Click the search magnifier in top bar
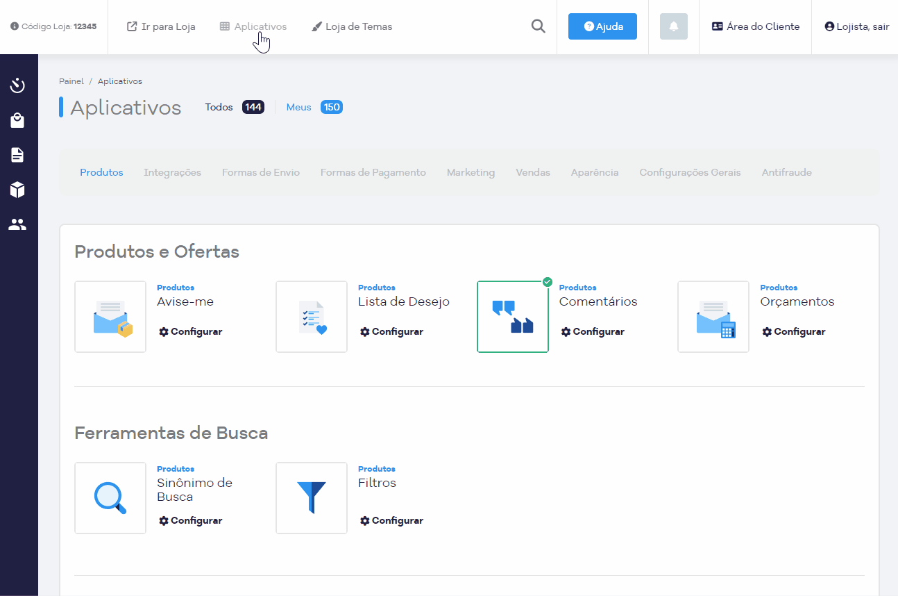 point(538,26)
